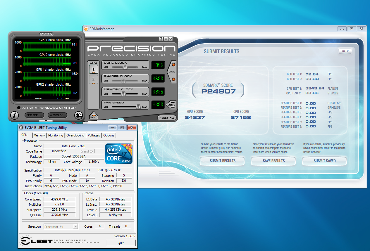Click the Core Speed value '4399.0 MHz'
370x251 pixels.
(60, 199)
